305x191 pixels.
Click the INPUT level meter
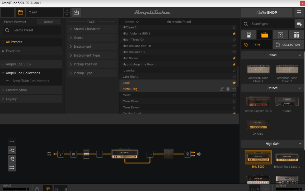tap(16, 189)
